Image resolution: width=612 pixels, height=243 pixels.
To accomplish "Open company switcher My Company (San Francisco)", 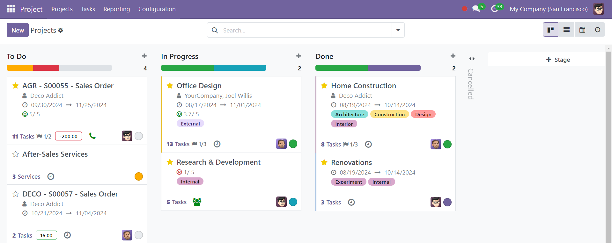I will [549, 9].
